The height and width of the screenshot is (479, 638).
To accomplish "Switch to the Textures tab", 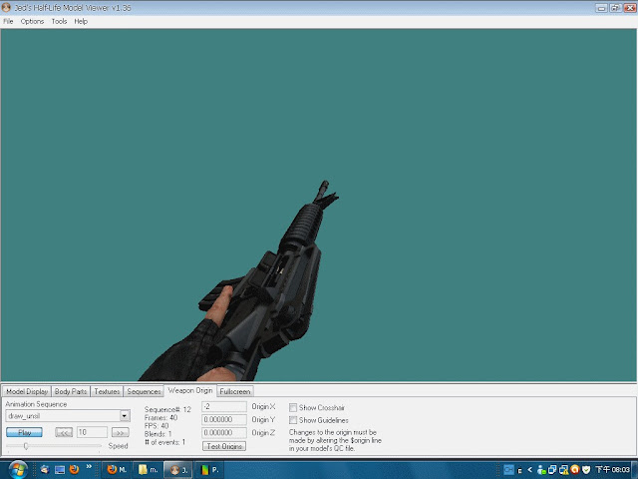I will point(107,391).
